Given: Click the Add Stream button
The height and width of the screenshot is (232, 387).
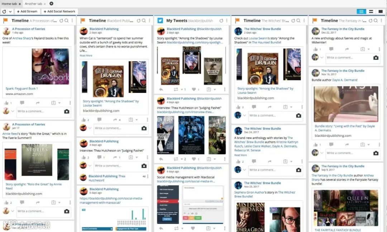Looking at the screenshot, I should 27,11.
